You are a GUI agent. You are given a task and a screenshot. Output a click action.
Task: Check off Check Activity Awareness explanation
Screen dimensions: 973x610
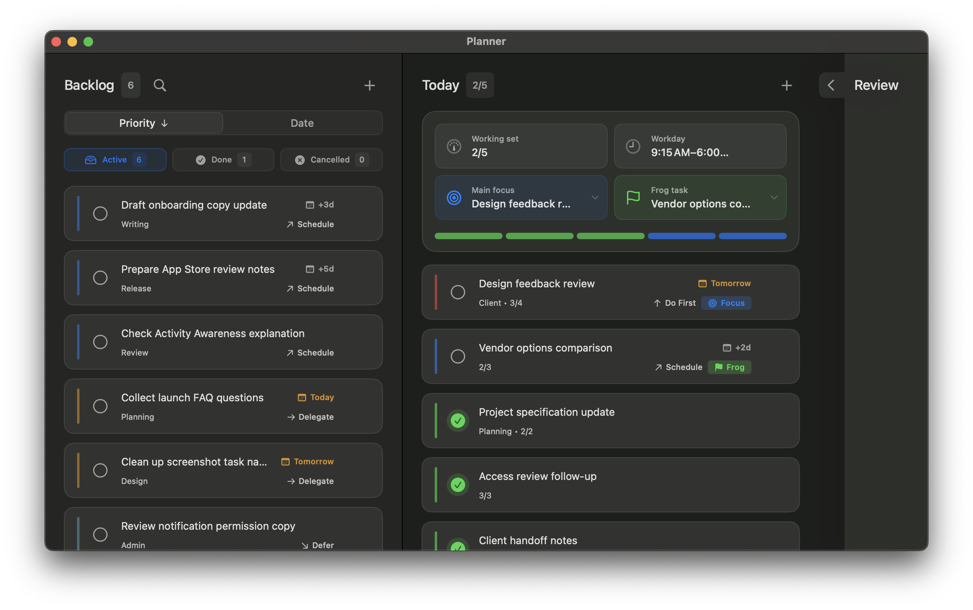[x=100, y=342]
